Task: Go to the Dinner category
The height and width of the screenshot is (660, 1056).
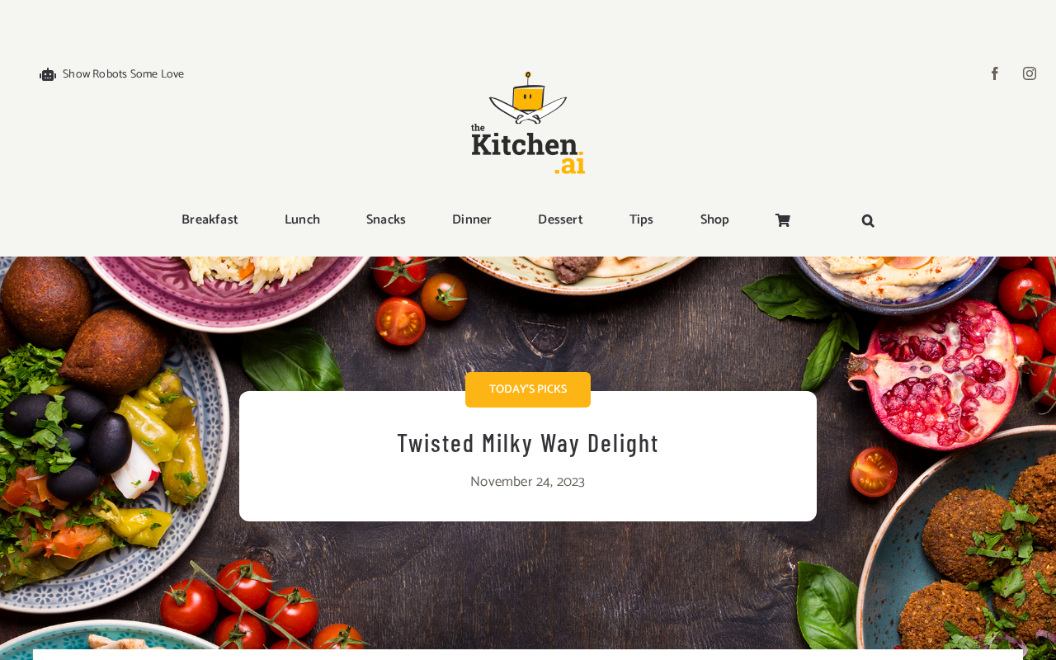Action: click(x=472, y=220)
